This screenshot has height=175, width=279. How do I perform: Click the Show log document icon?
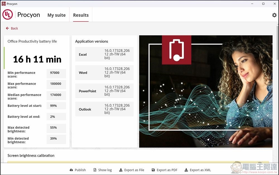[x=95, y=170]
